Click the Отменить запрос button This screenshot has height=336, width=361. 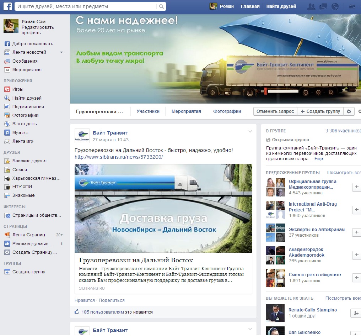pos(275,111)
